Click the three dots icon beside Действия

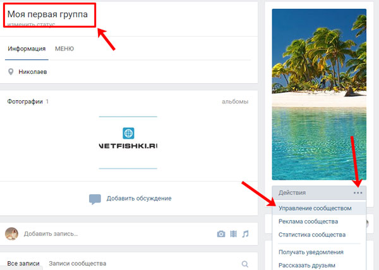click(x=358, y=192)
